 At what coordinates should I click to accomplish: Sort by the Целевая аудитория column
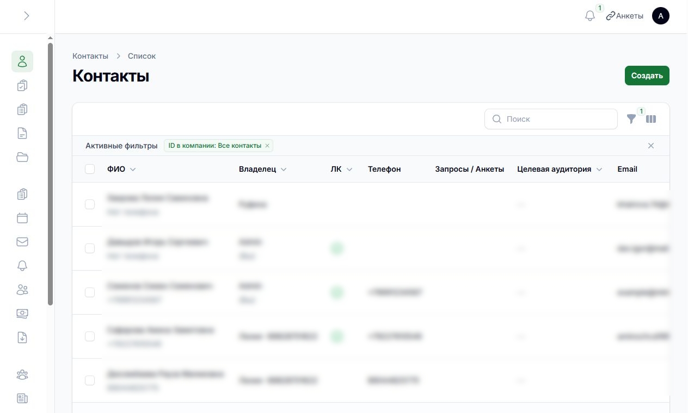[x=560, y=169]
